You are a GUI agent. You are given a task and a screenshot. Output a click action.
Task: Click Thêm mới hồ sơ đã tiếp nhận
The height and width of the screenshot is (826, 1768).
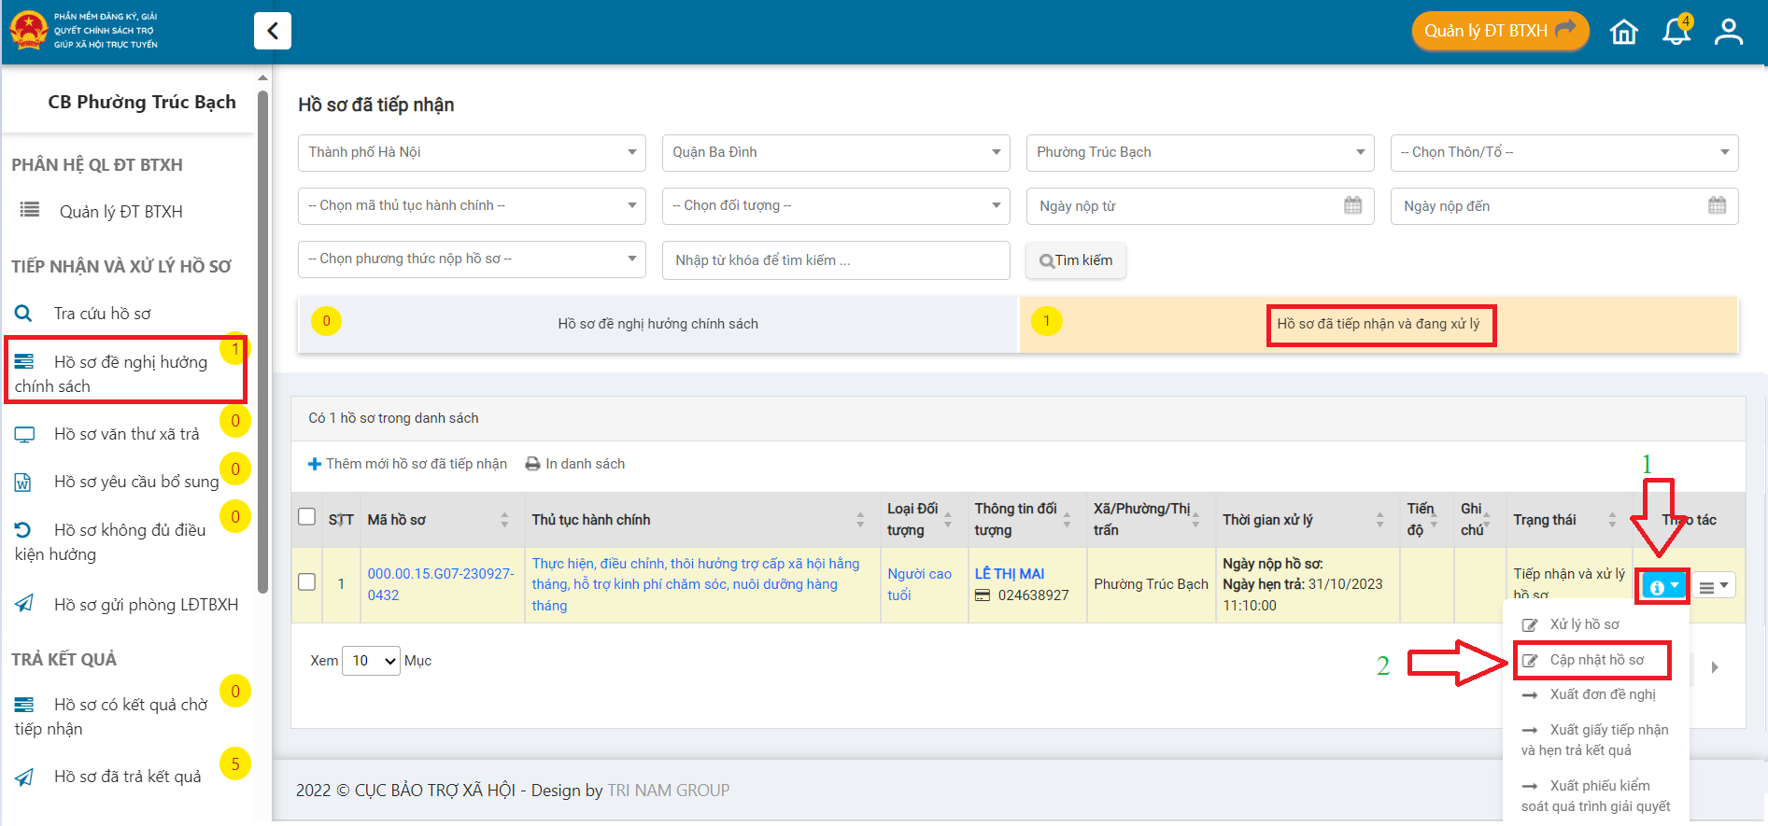(408, 464)
